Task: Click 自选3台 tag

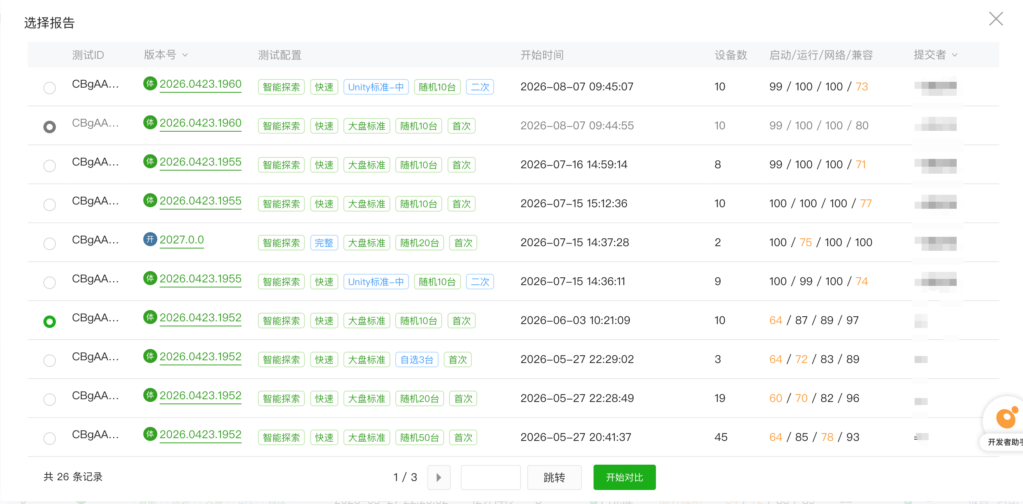Action: [417, 359]
